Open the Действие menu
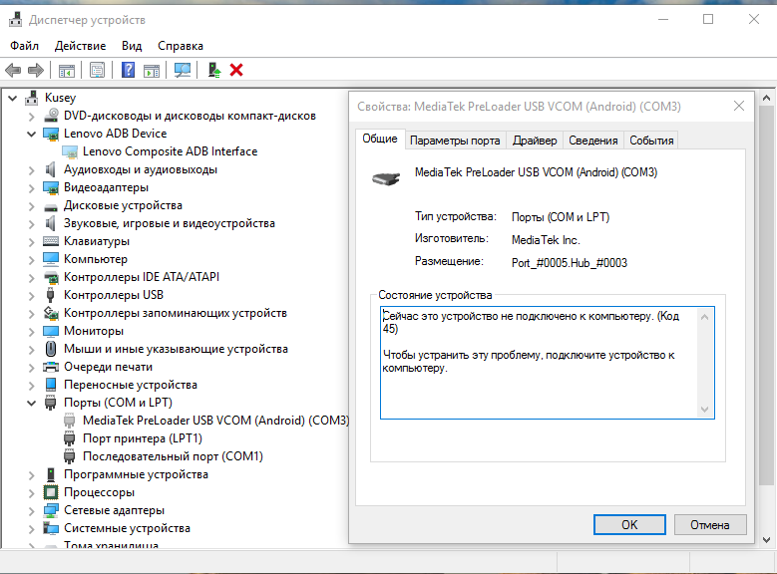 coord(80,46)
